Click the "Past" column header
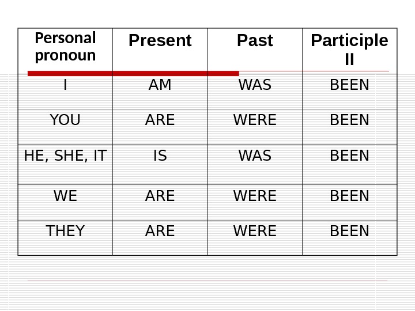This screenshot has width=415, height=311. 255,41
